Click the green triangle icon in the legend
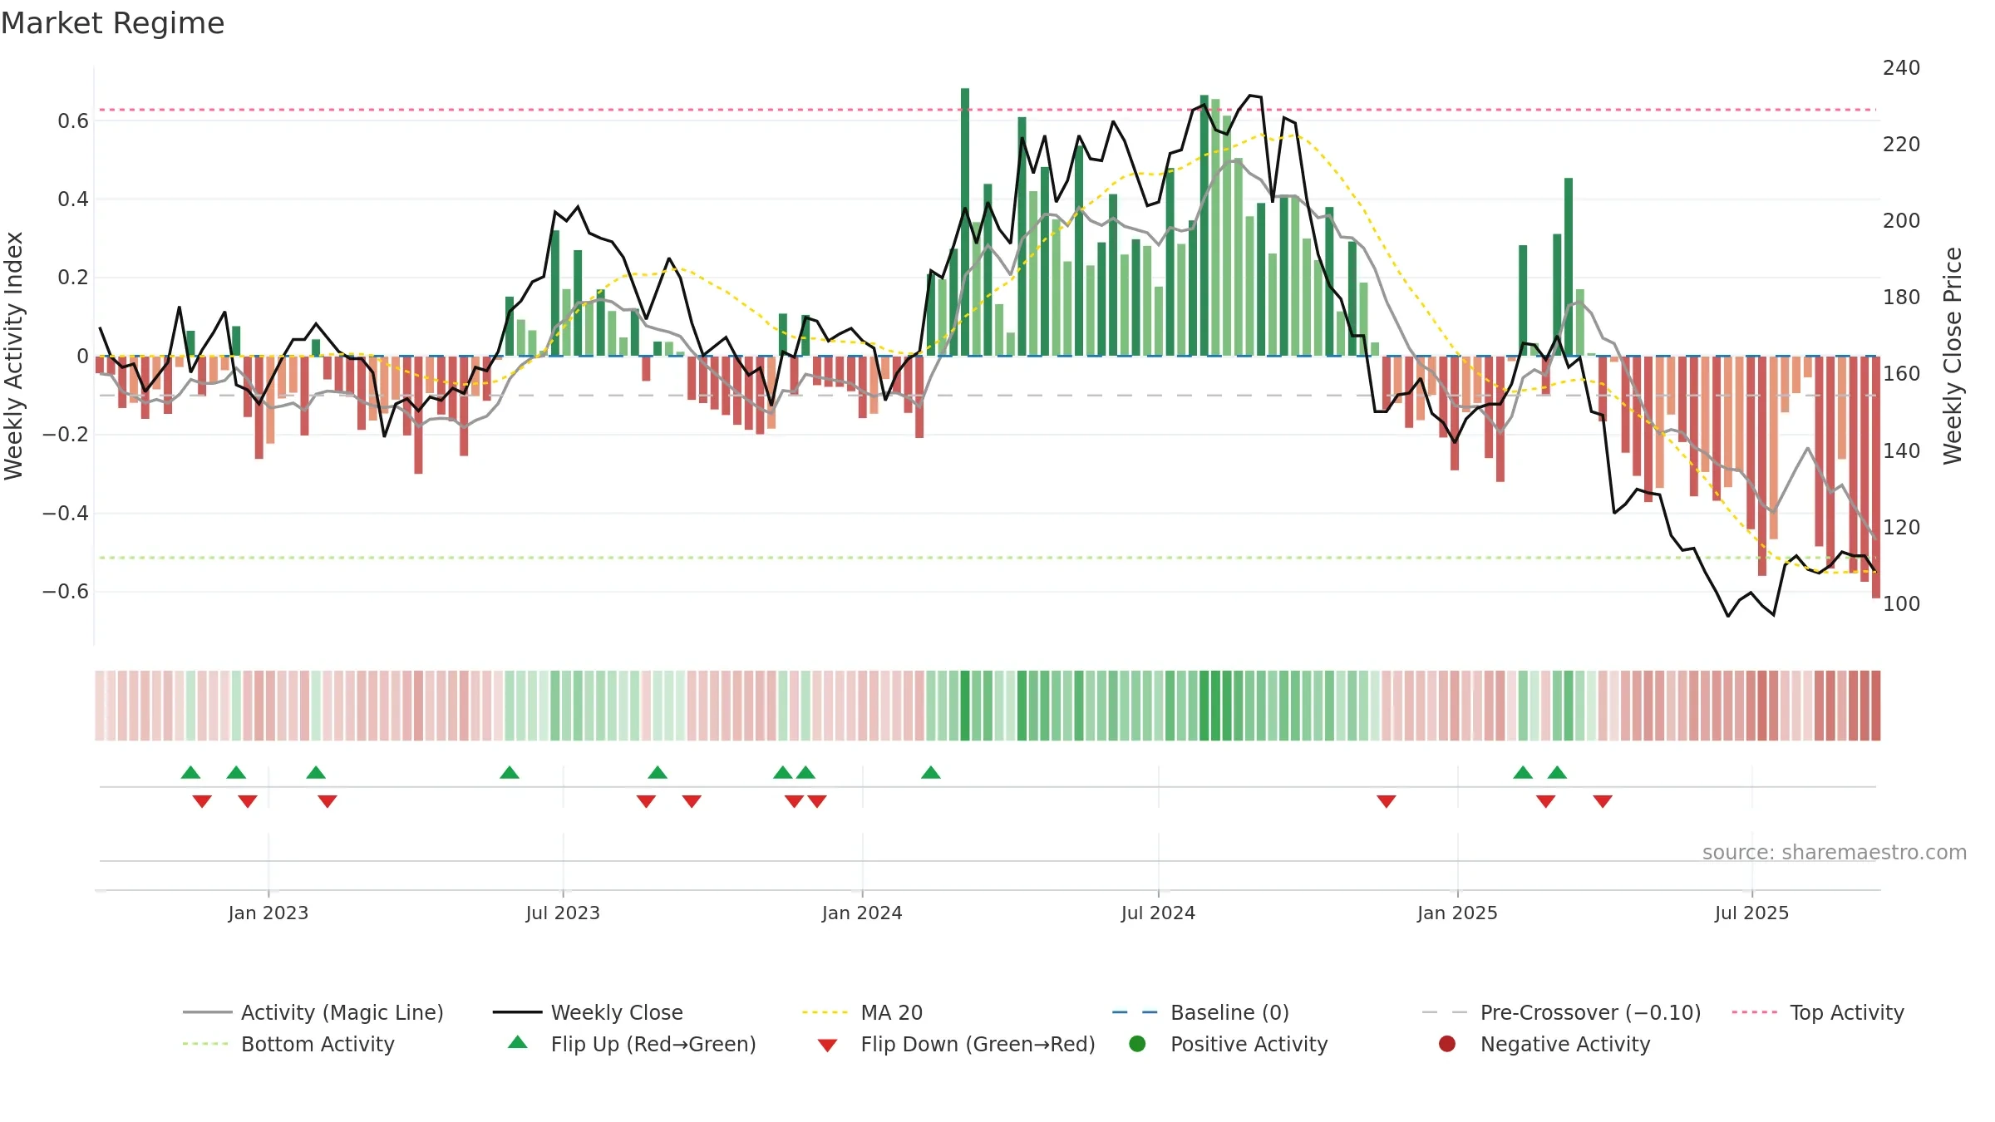 click(x=517, y=1042)
